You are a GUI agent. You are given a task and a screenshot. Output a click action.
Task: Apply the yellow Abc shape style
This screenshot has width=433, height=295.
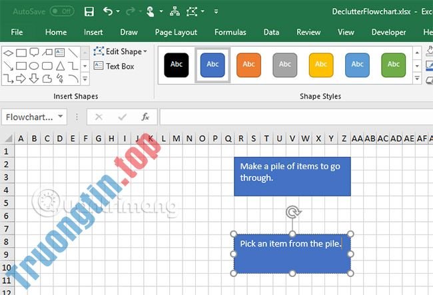[321, 65]
